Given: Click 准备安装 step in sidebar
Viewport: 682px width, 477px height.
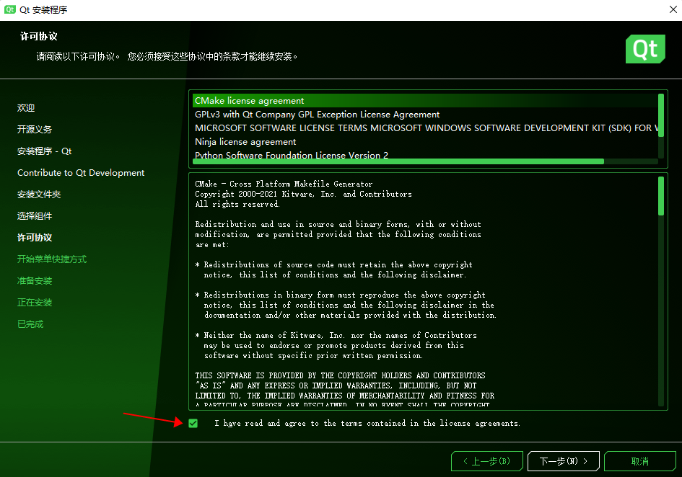Looking at the screenshot, I should 35,281.
